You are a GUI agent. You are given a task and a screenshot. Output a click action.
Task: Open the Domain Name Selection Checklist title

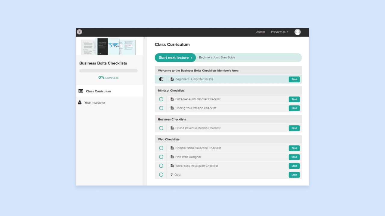coord(198,148)
